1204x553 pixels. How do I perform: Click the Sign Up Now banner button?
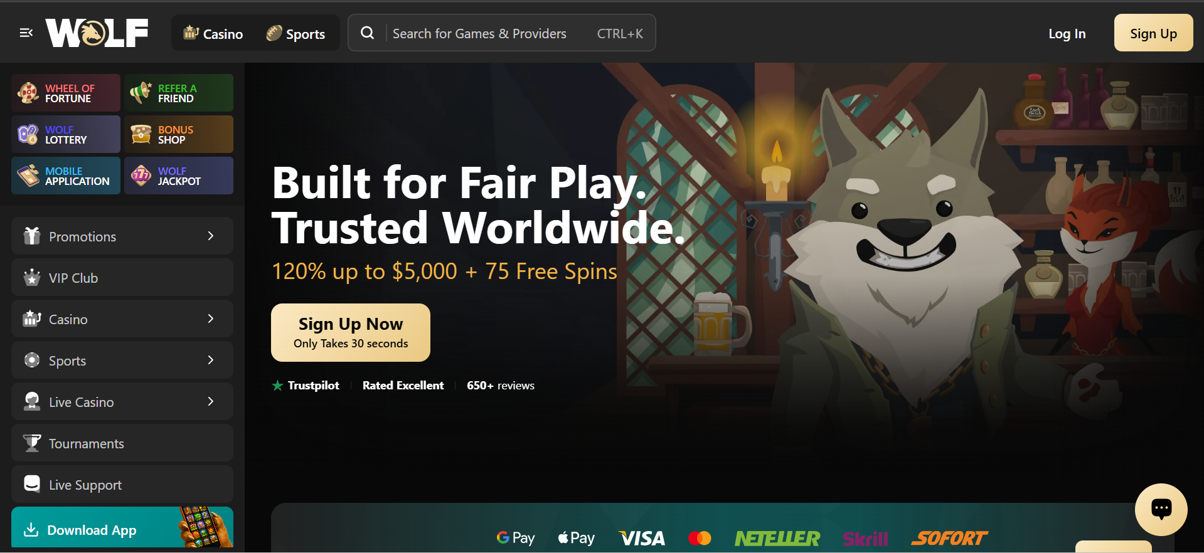coord(351,332)
